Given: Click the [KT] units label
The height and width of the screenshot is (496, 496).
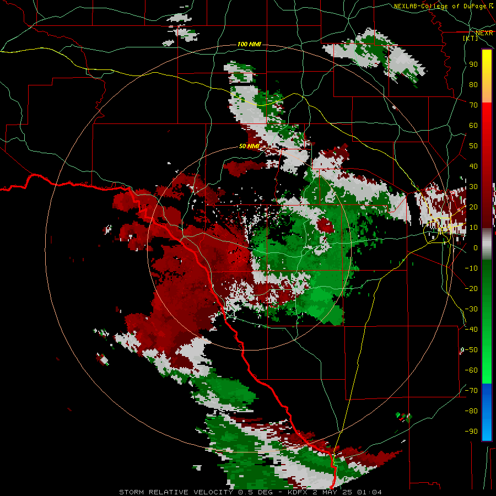Looking at the screenshot, I should [471, 38].
